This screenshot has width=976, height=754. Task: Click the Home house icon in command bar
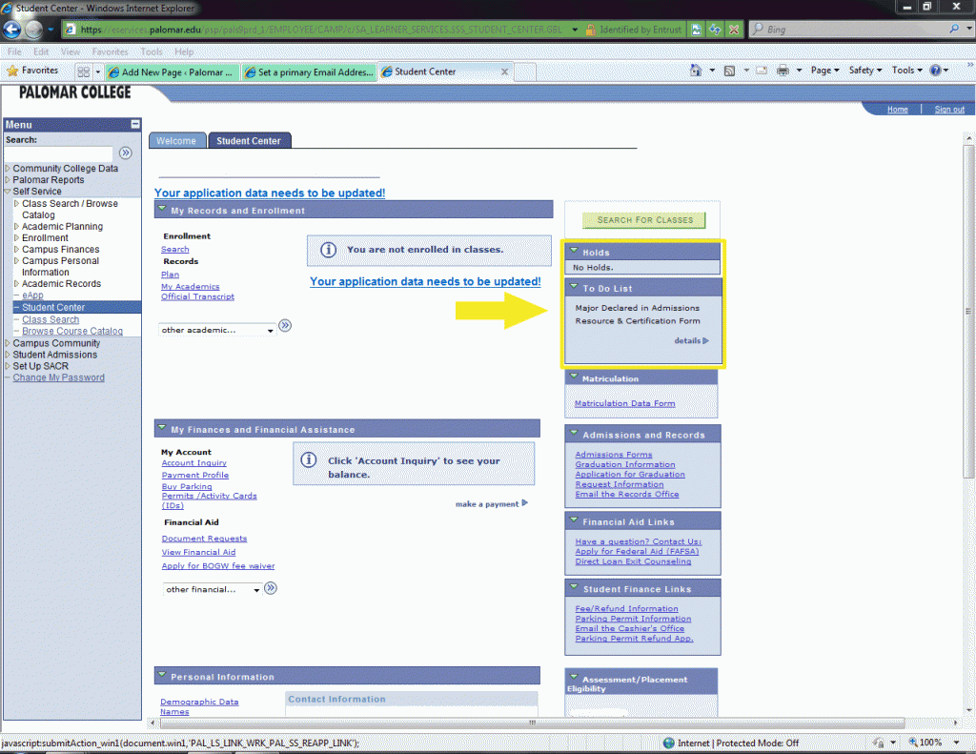pos(695,71)
